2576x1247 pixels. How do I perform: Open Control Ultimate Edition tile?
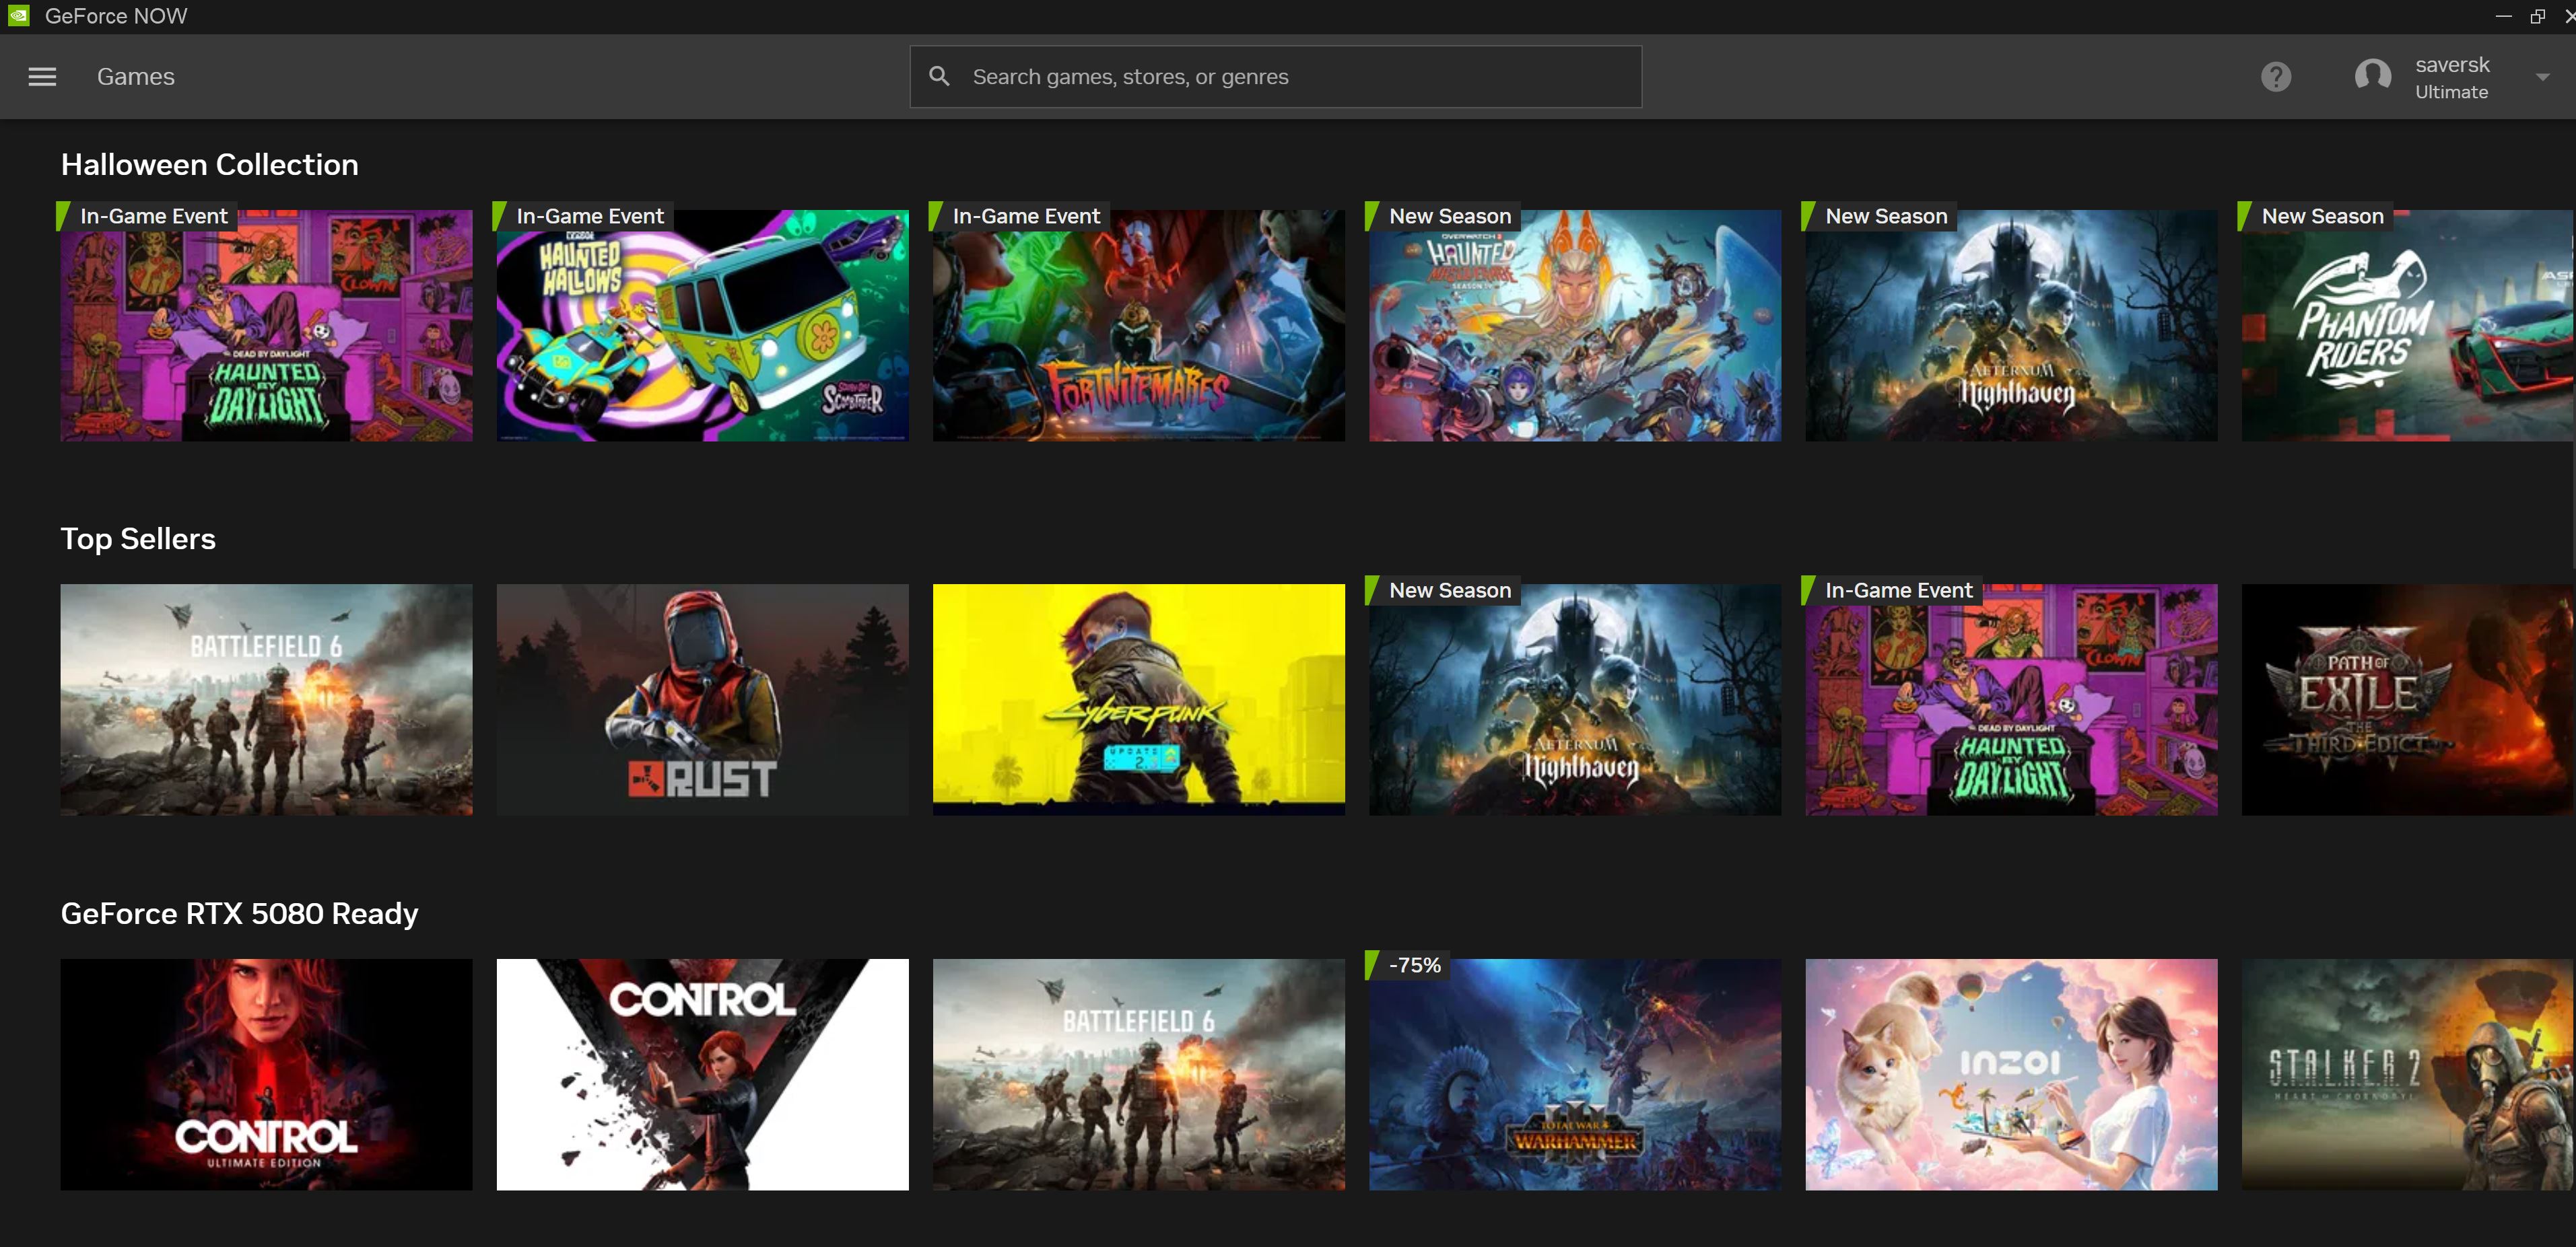click(266, 1074)
